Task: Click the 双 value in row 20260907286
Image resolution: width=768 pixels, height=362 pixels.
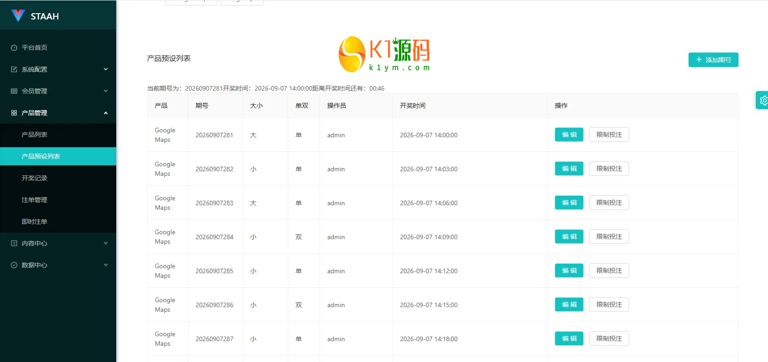Action: tap(299, 305)
